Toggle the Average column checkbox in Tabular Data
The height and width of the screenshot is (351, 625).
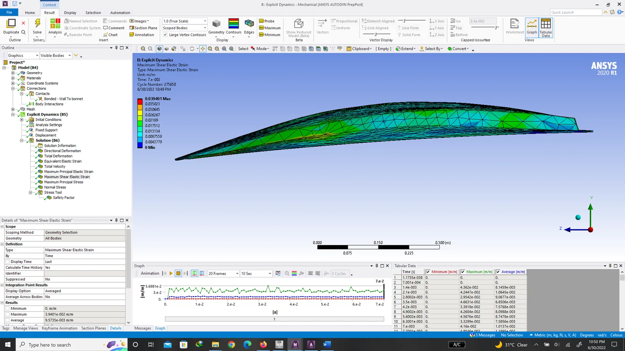tap(498, 272)
